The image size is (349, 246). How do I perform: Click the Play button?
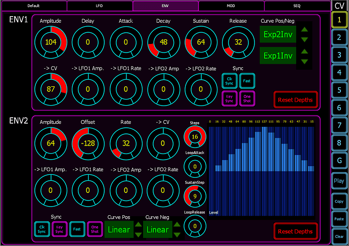tap(339, 181)
